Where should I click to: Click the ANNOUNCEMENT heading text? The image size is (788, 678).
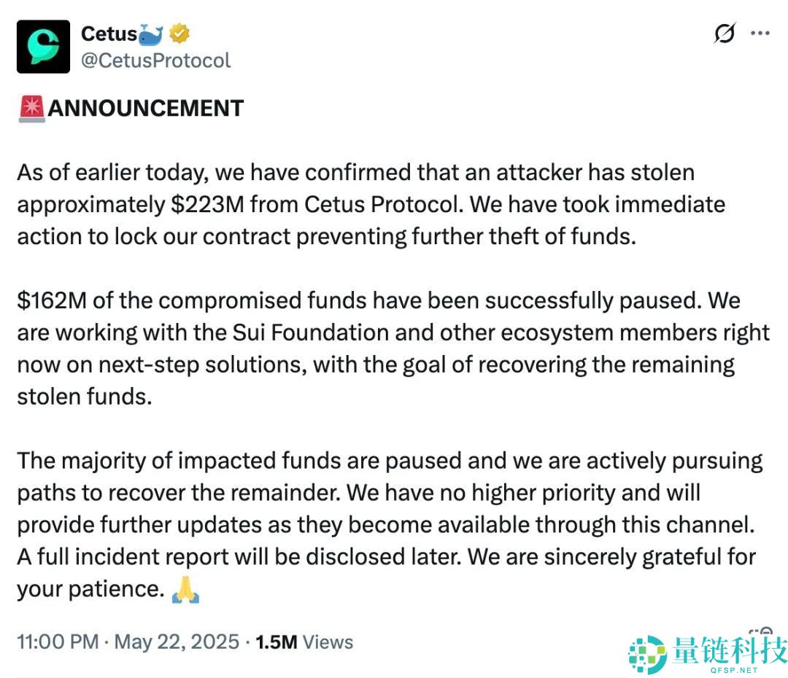click(x=145, y=108)
